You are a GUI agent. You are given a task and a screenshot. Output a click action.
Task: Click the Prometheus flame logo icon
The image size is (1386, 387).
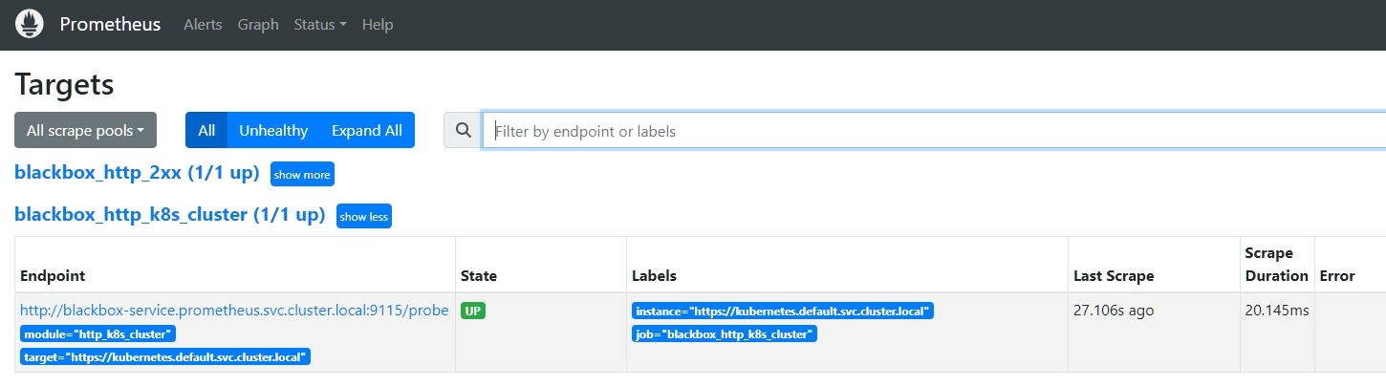click(30, 24)
